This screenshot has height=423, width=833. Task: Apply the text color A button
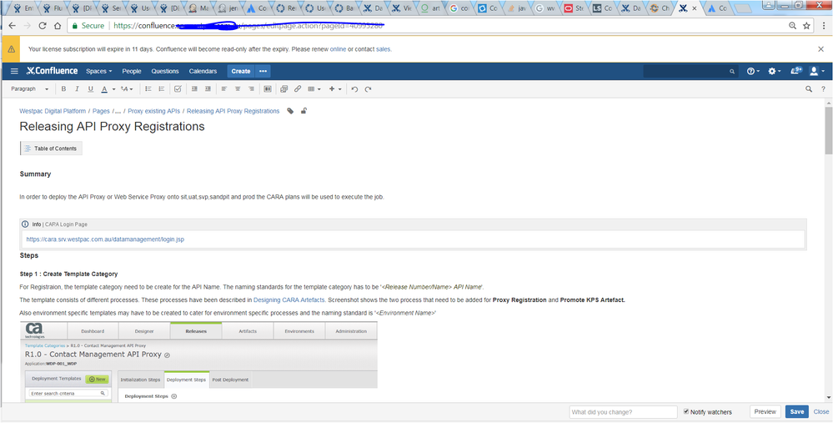pyautogui.click(x=105, y=89)
